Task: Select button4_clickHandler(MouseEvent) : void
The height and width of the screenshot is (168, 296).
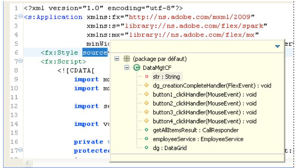Action: point(205,121)
